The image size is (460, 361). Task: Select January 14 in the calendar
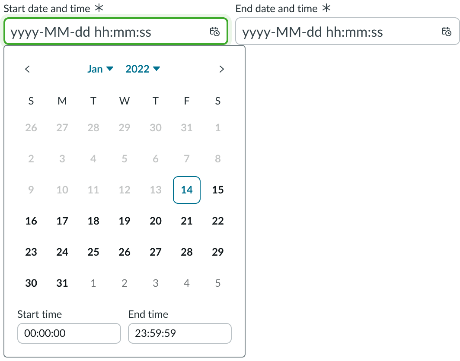click(186, 190)
